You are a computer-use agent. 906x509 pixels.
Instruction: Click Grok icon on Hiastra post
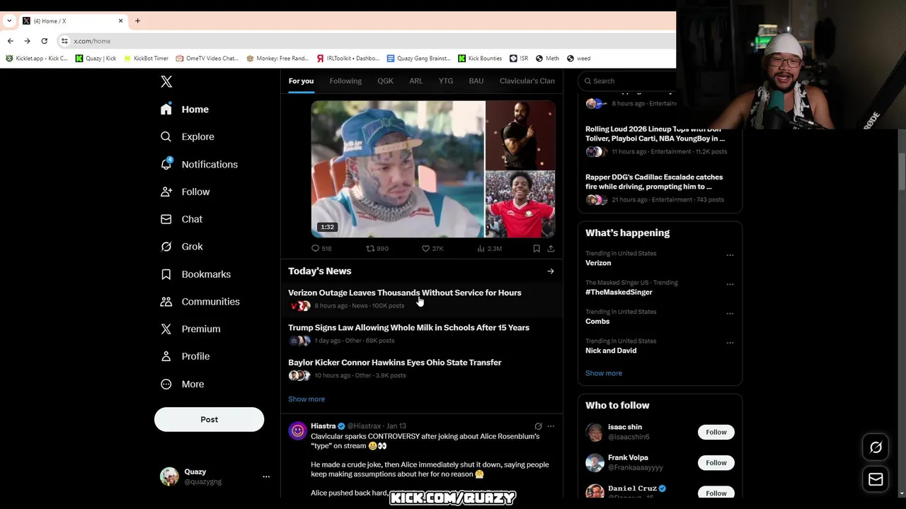[538, 426]
